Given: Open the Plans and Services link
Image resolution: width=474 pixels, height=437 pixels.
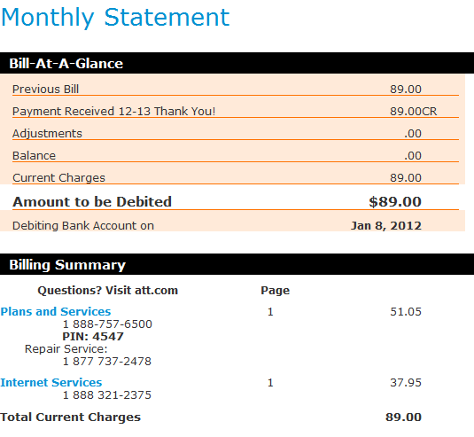Looking at the screenshot, I should pyautogui.click(x=56, y=311).
